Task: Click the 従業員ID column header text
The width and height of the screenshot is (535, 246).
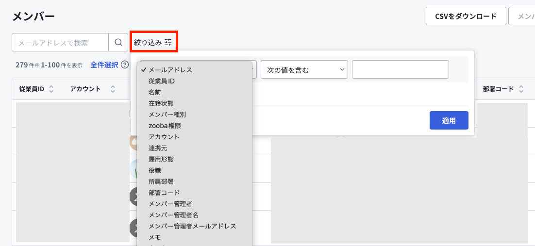Action: 32,89
